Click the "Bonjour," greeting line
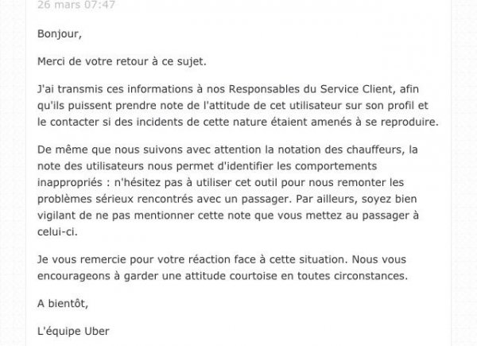This screenshot has width=477, height=346. coord(60,33)
